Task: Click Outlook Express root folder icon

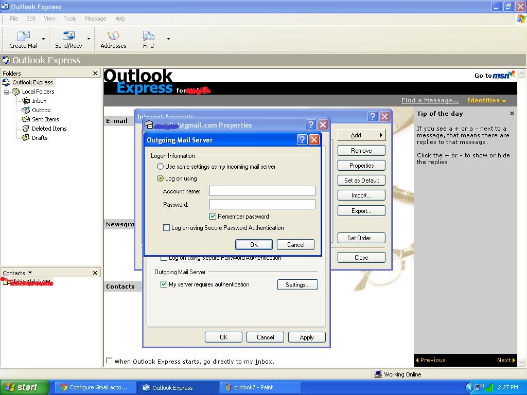Action: (x=6, y=82)
